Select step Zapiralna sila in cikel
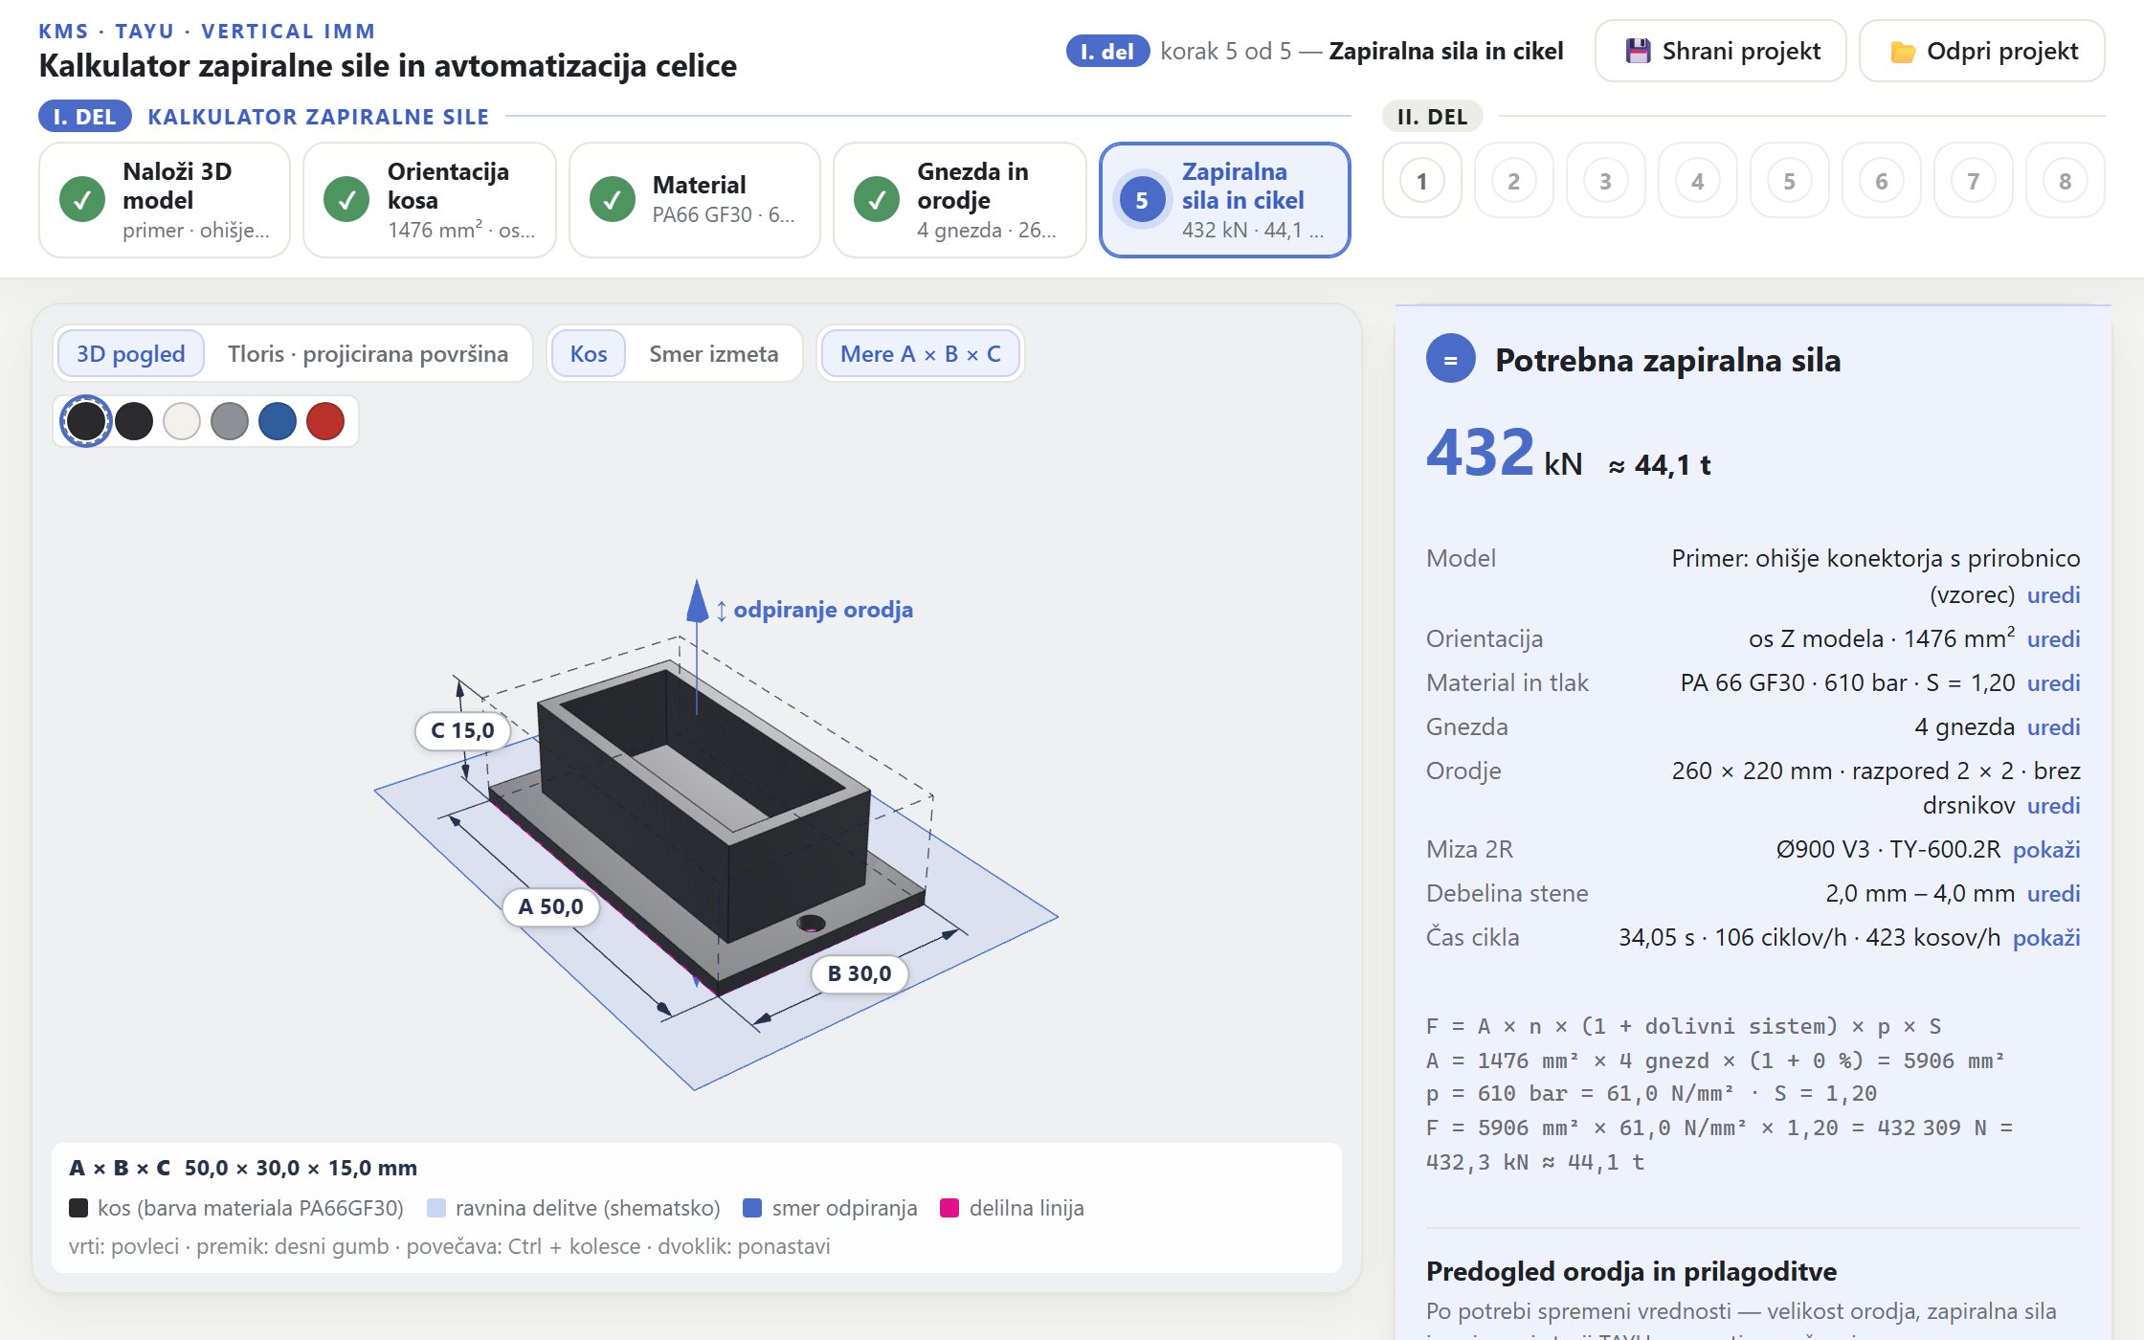This screenshot has height=1340, width=2144. (x=1225, y=200)
